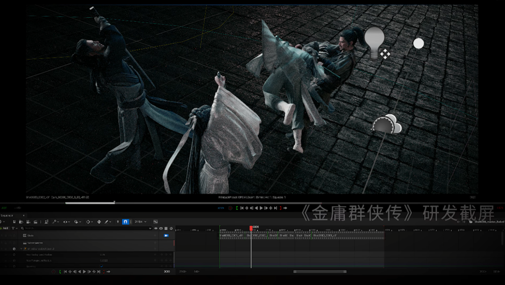505x285 pixels.
Task: Save the current sequence with the disk icon
Action: (15, 221)
